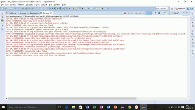
Task: Switch to the Declaration tab
Action: (x=33, y=13)
